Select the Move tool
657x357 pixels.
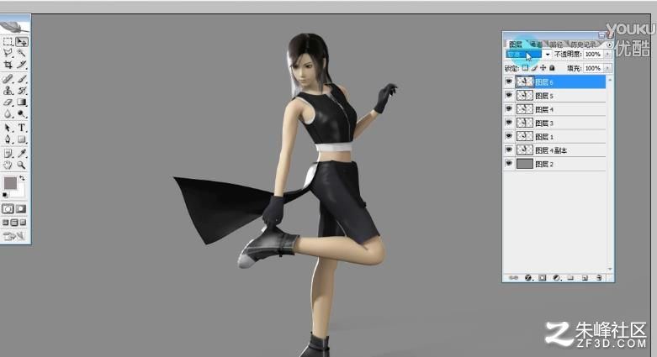coord(21,41)
